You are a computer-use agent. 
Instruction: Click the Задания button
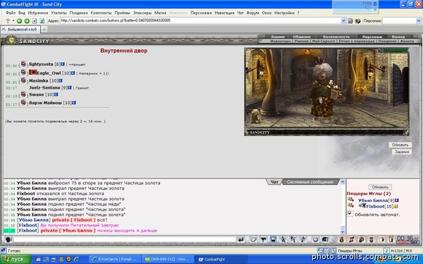(402, 152)
